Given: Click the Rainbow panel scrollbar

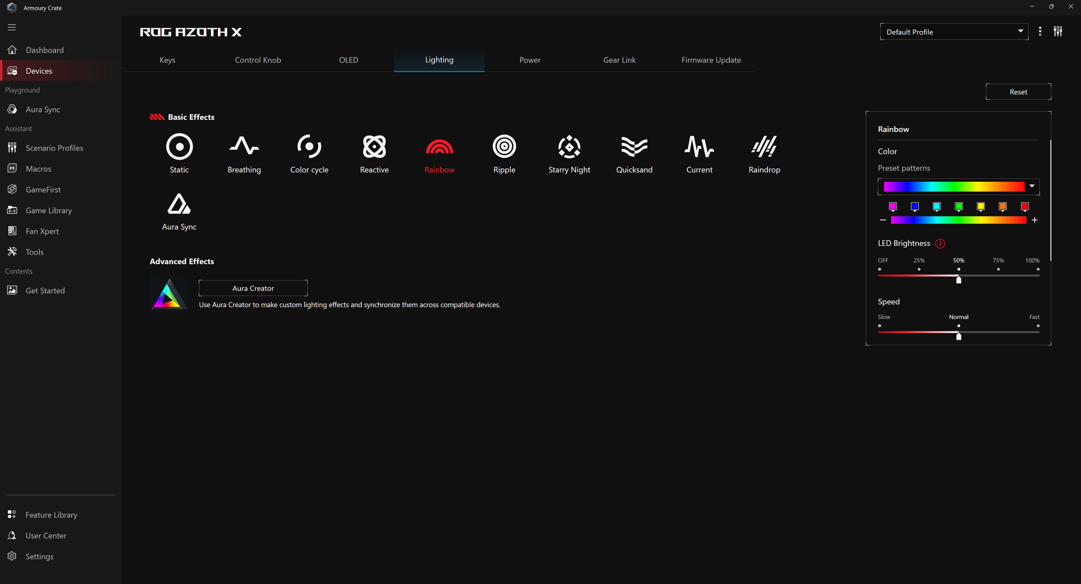Looking at the screenshot, I should click(x=1051, y=200).
